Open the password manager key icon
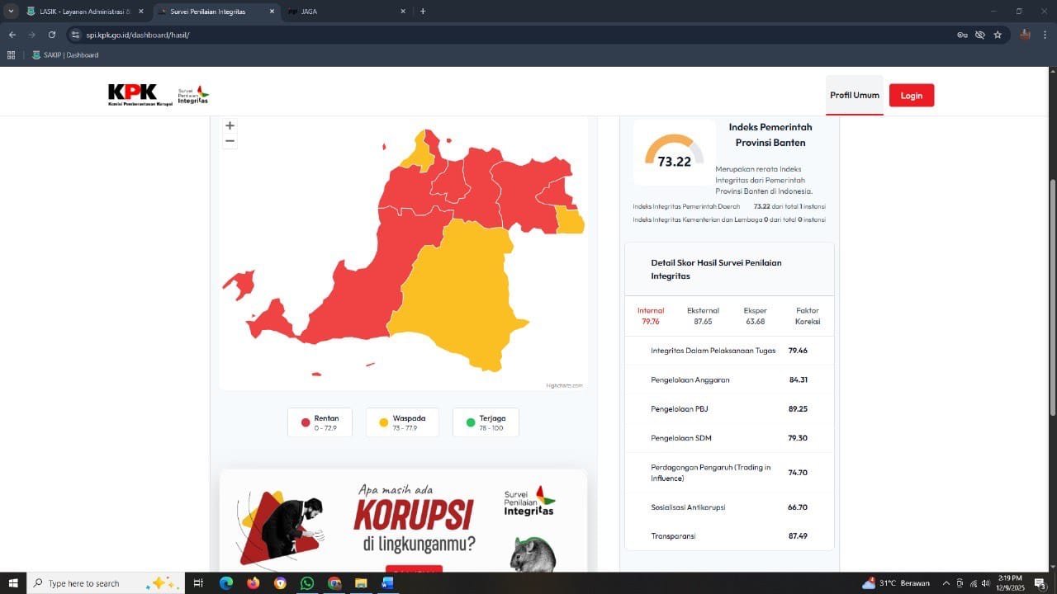Screen dimensions: 1057x594 point(962,35)
